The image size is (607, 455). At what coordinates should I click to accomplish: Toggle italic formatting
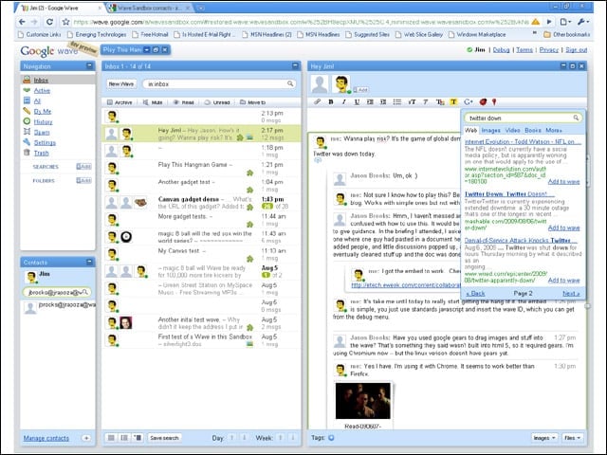[x=343, y=101]
